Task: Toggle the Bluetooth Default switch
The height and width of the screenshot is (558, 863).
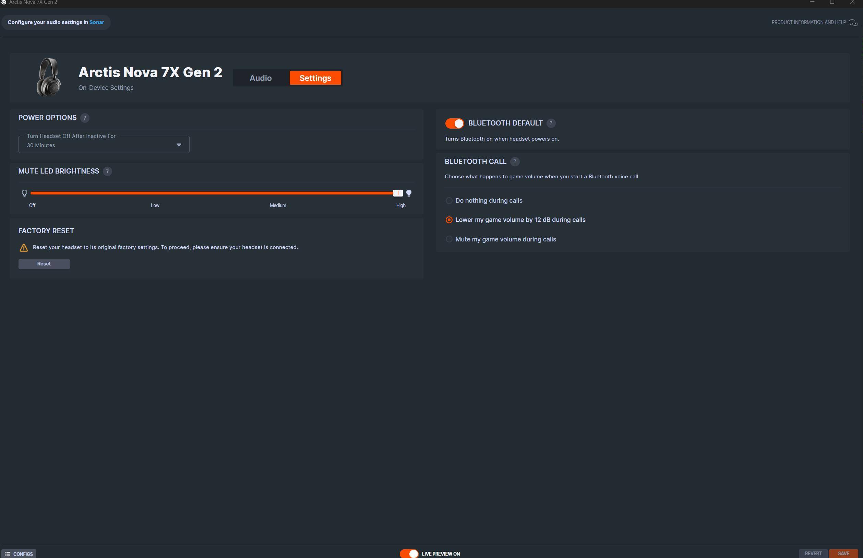Action: point(455,123)
